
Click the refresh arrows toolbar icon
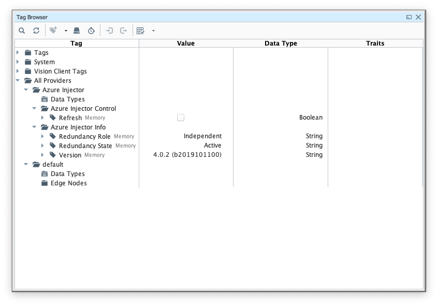(36, 31)
